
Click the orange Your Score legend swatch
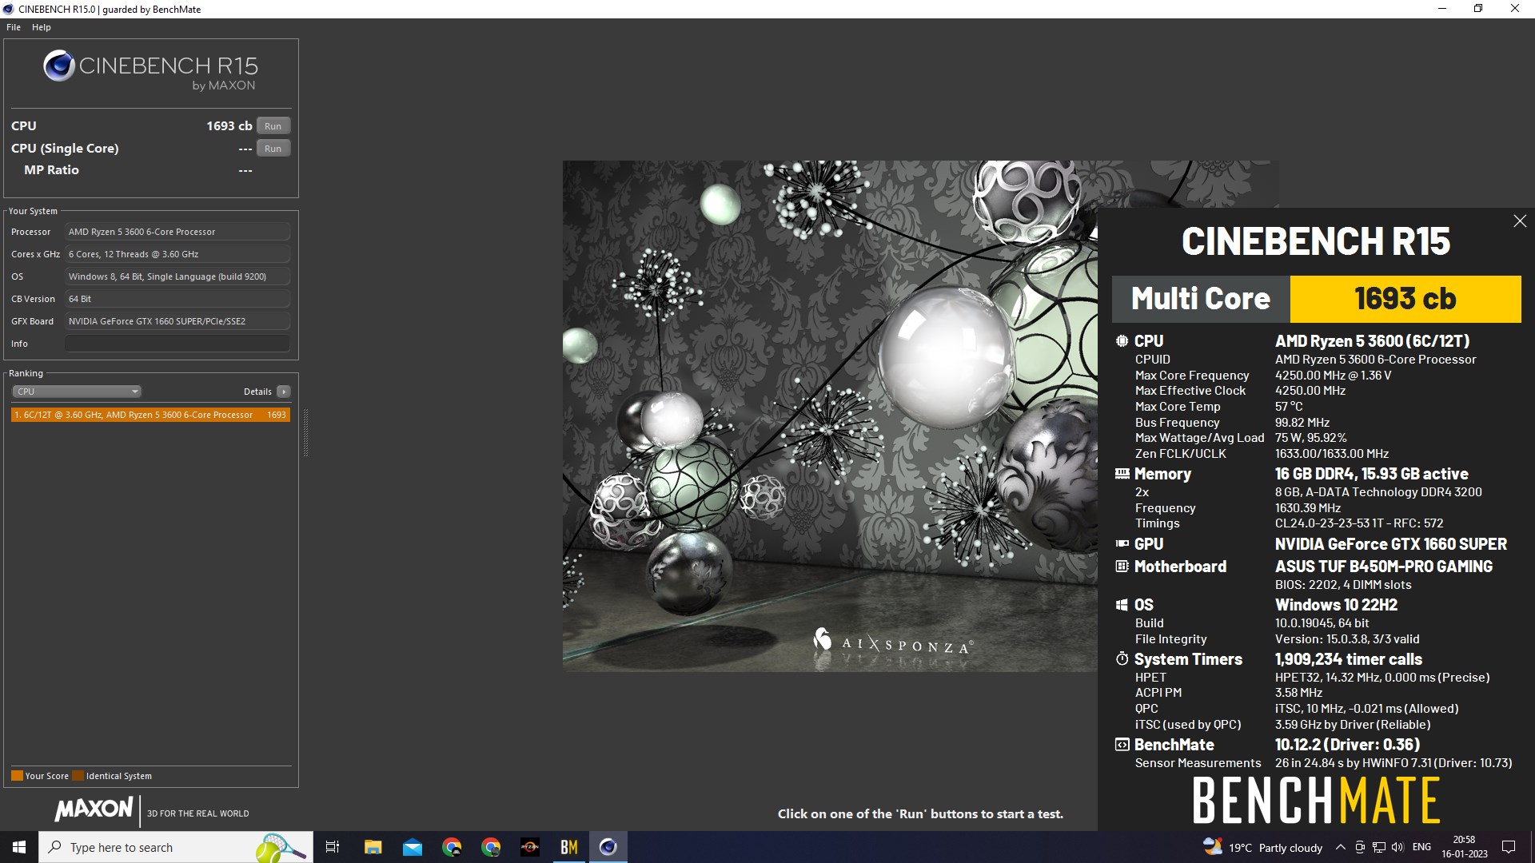click(17, 776)
